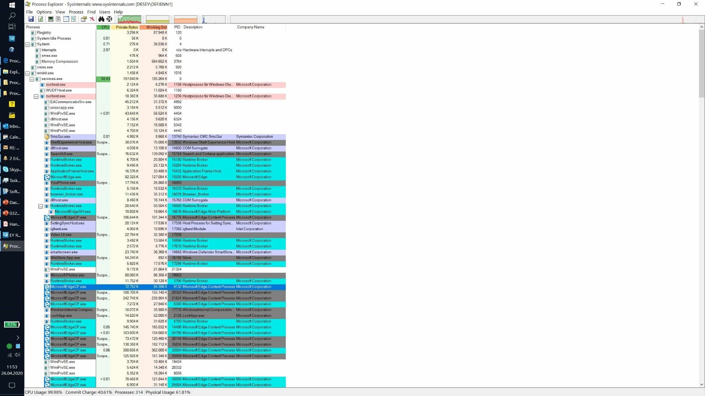Open the View menu

click(x=60, y=12)
